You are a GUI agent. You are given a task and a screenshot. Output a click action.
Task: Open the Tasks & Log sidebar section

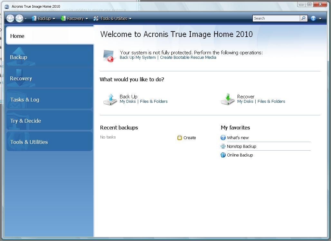tap(50, 99)
